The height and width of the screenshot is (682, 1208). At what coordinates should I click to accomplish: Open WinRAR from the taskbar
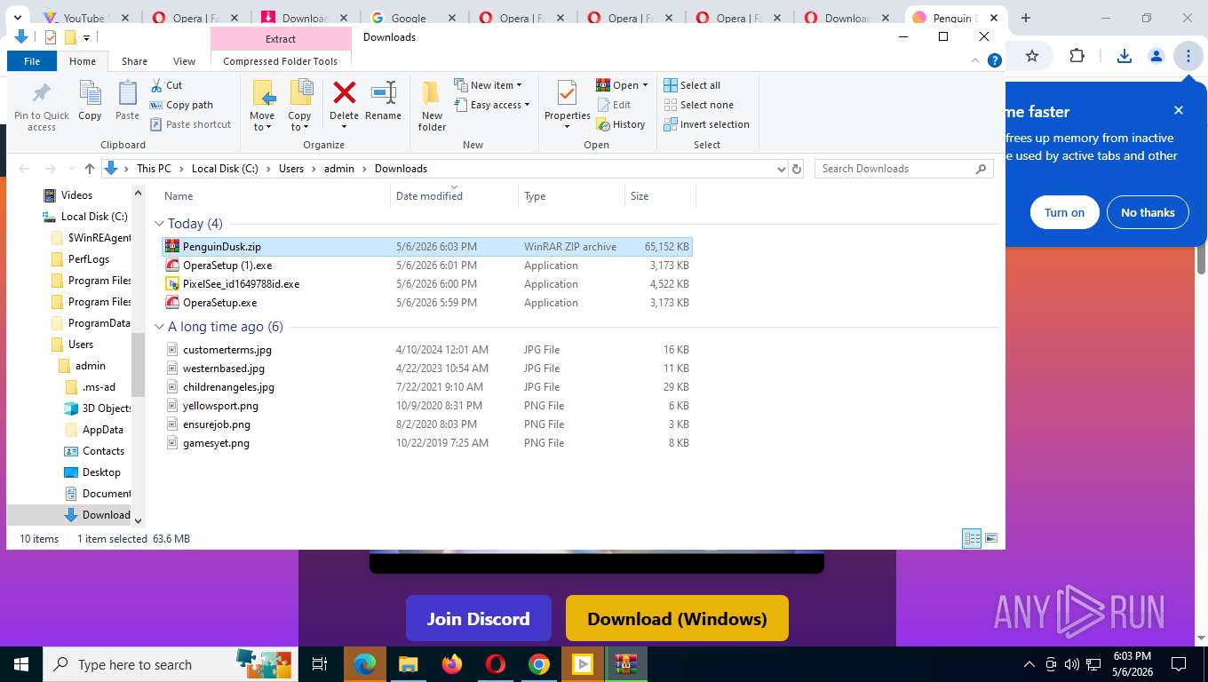[626, 664]
